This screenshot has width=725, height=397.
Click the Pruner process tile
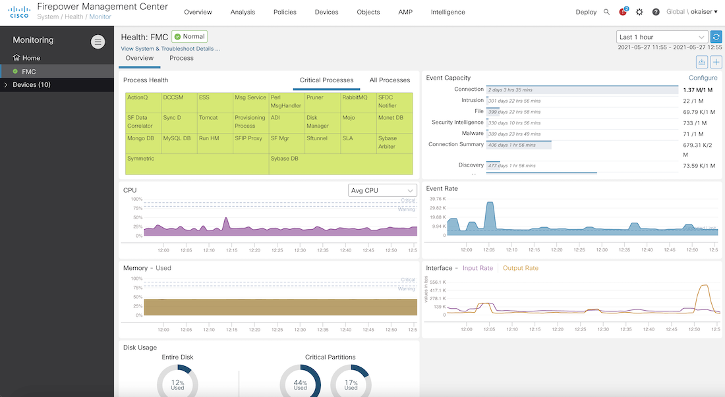(x=323, y=103)
